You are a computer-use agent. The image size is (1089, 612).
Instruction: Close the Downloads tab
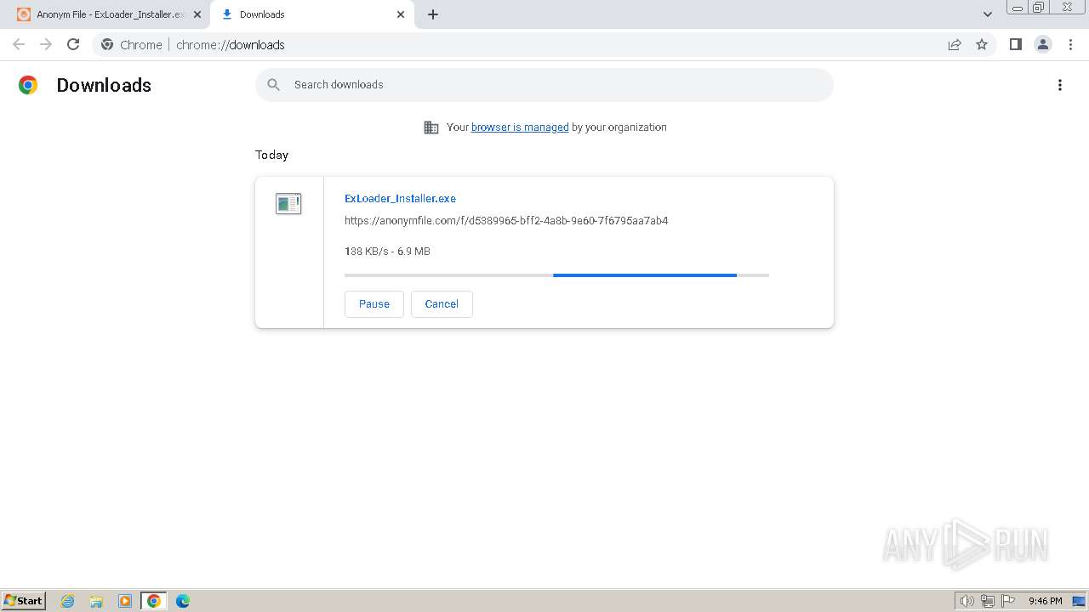tap(401, 14)
